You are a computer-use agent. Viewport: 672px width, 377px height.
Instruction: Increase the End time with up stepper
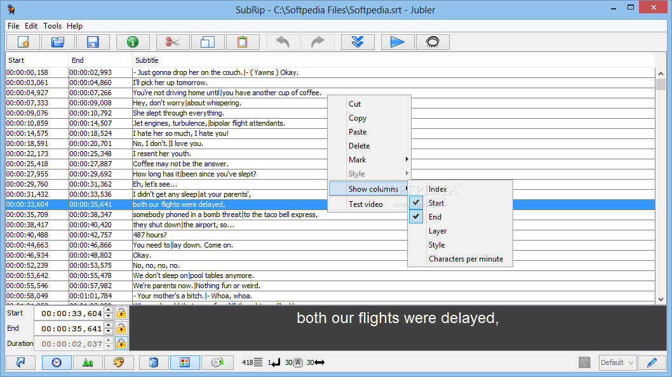[109, 326]
